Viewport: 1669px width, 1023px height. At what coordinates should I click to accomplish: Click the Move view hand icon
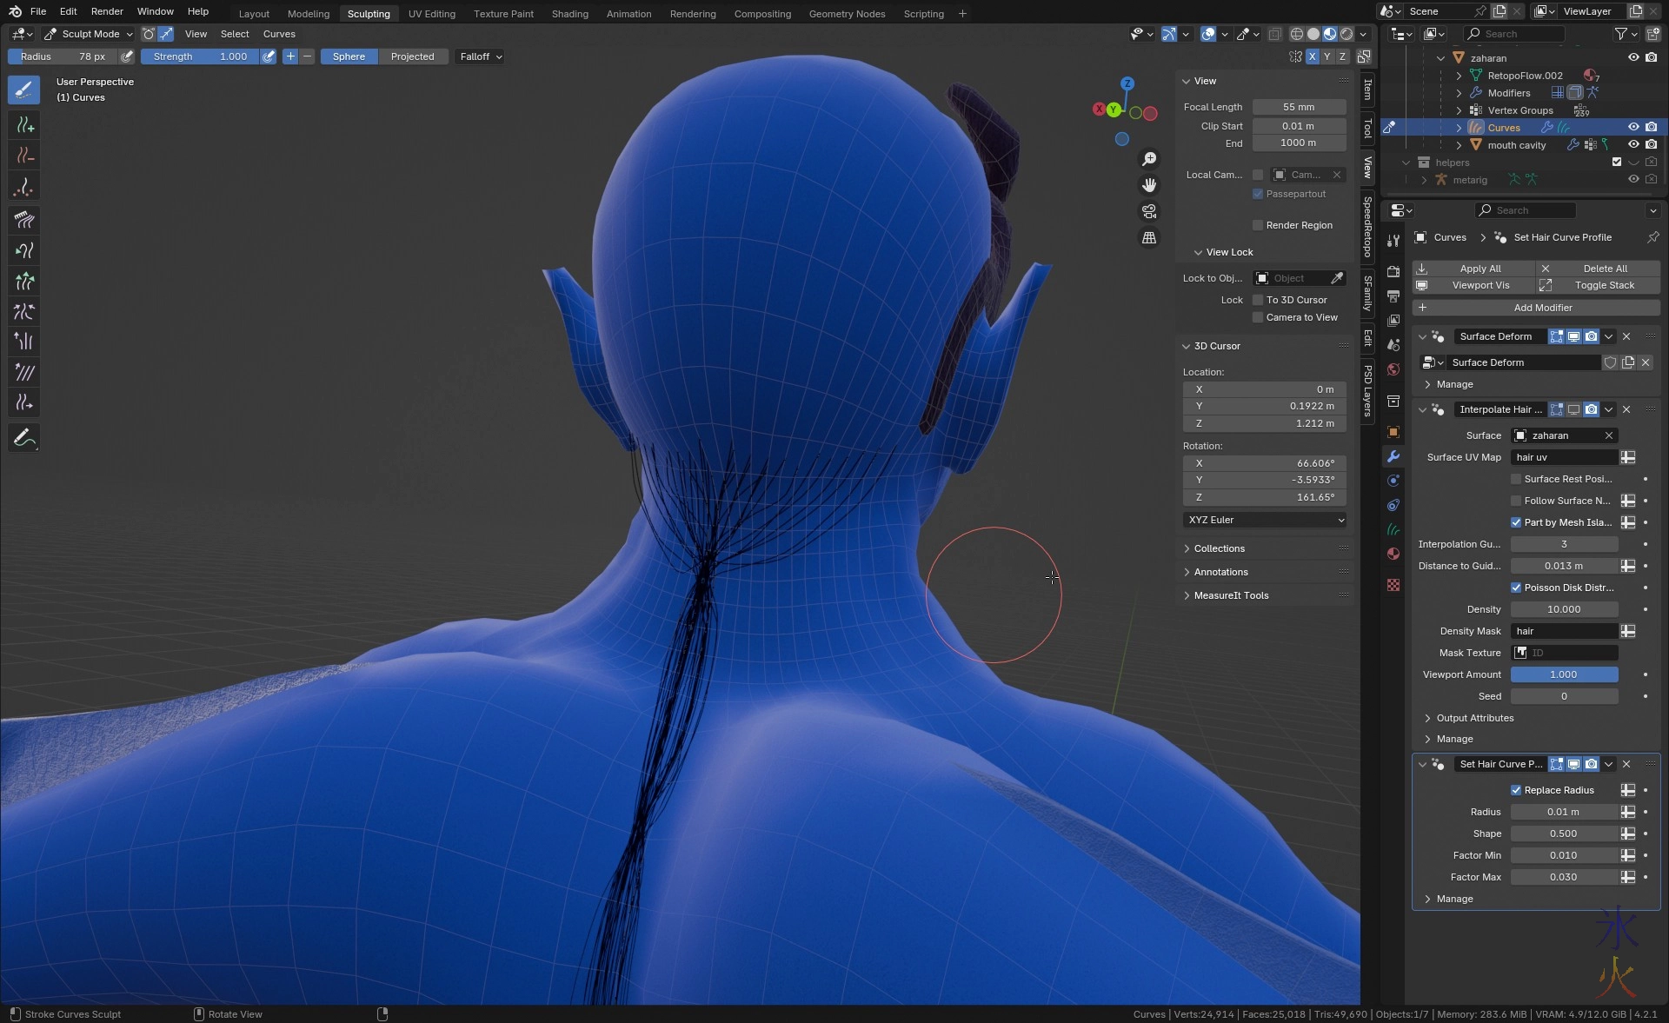[x=1149, y=185]
